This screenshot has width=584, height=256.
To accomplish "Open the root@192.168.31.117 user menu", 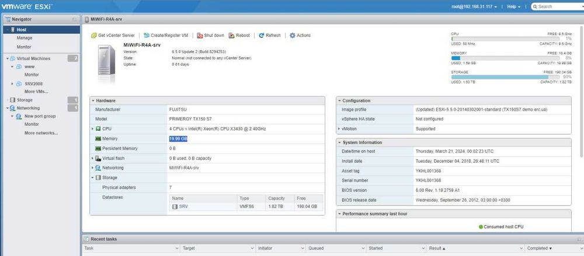I will (474, 6).
